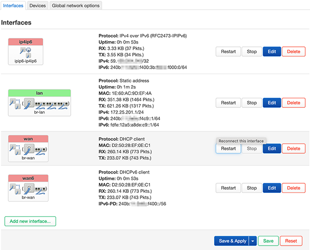Open the Save & Apply dropdown arrow

(x=252, y=241)
